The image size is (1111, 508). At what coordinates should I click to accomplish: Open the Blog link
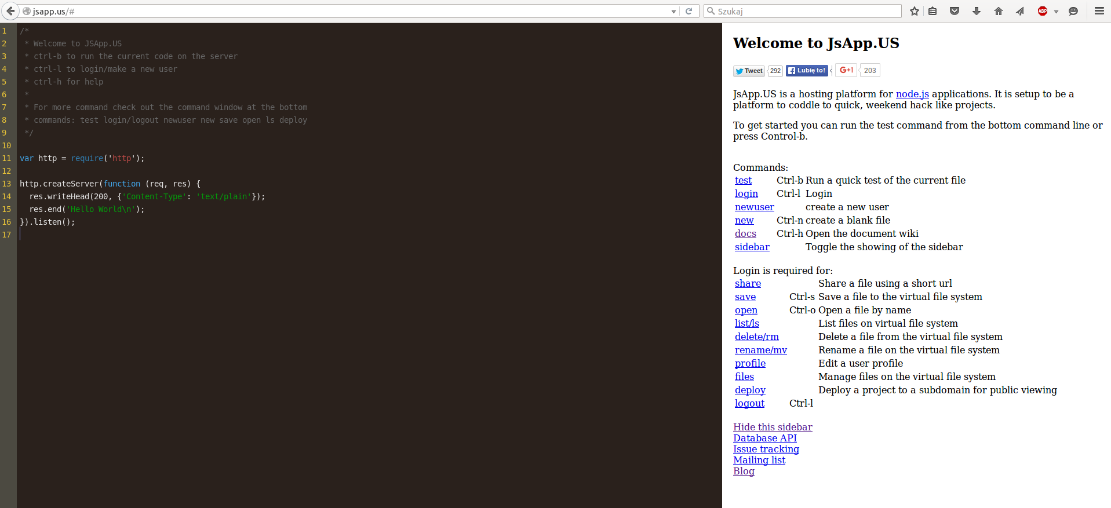click(744, 471)
